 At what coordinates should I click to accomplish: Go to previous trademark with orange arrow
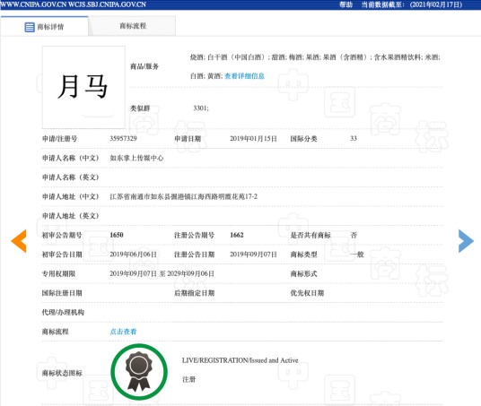click(x=19, y=241)
